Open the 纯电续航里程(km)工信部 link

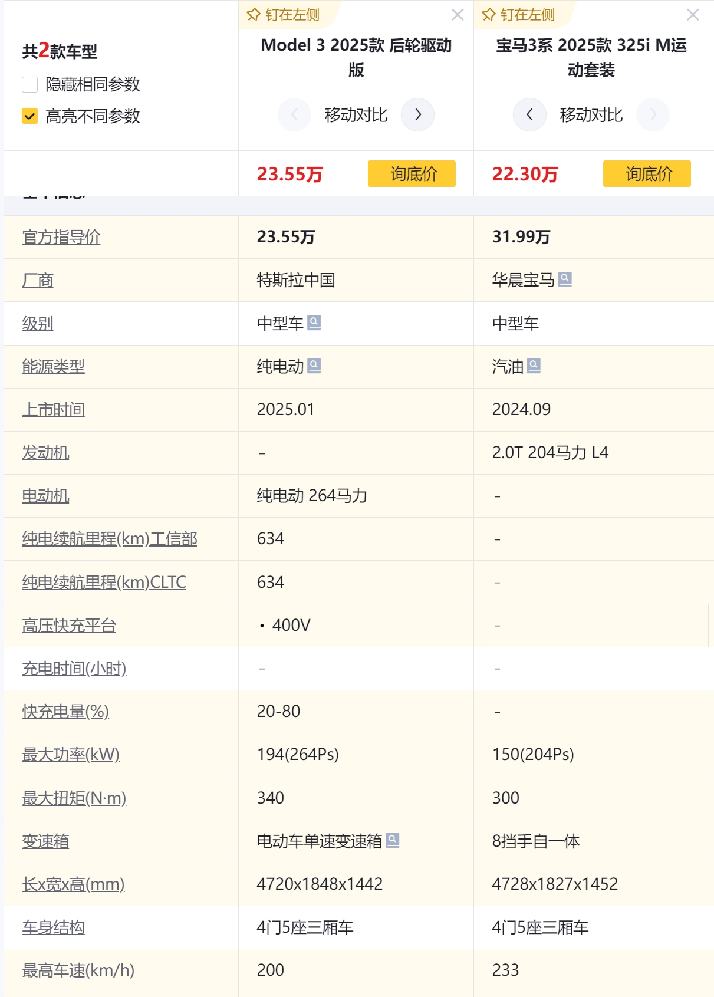coord(110,539)
